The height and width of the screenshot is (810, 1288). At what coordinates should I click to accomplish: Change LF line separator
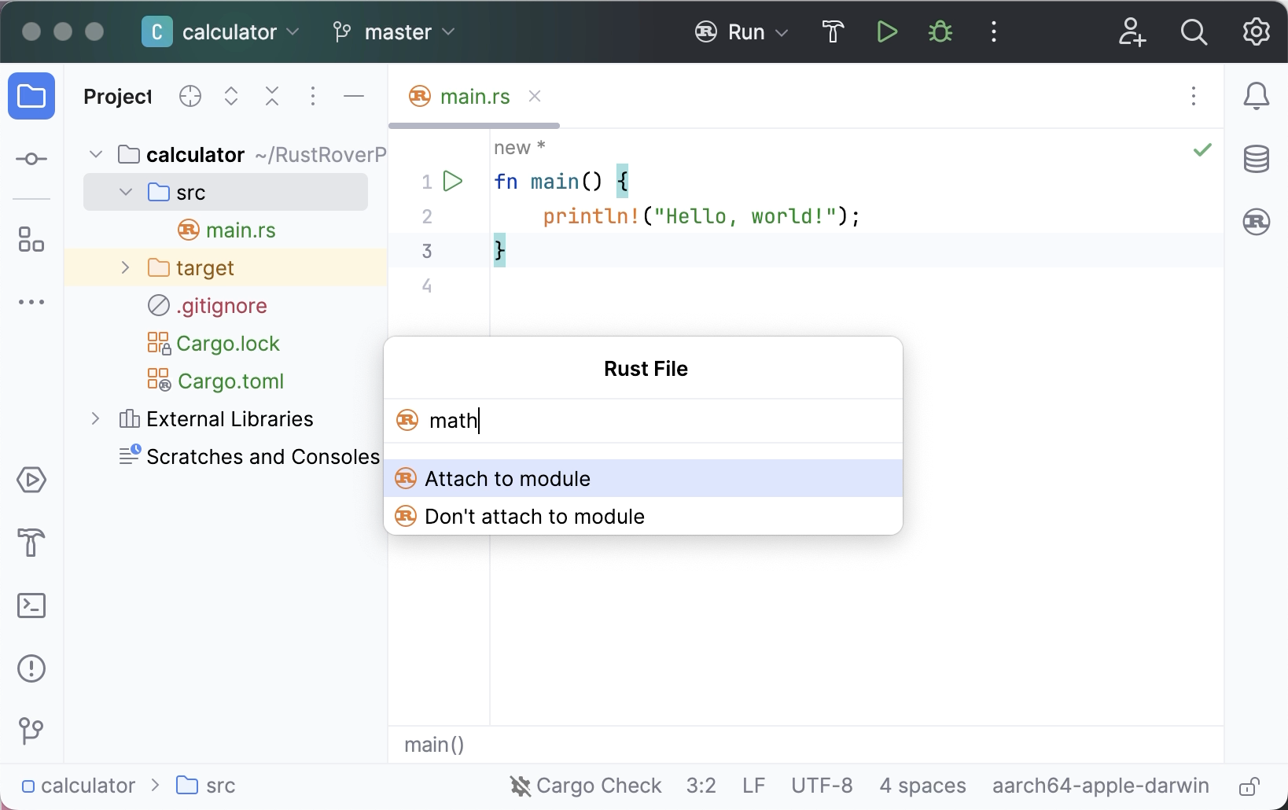pyautogui.click(x=753, y=786)
